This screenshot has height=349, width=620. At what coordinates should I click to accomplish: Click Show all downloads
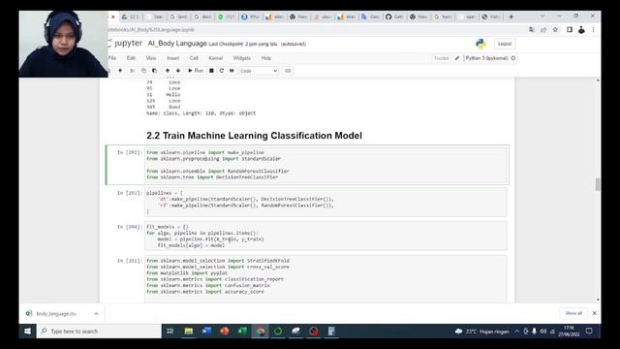(573, 313)
